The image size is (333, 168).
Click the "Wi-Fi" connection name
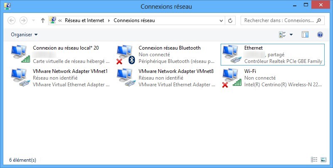pos(250,71)
